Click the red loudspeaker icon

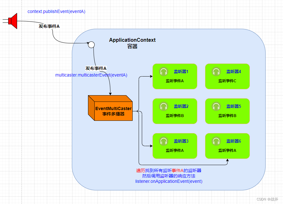(x=10, y=21)
